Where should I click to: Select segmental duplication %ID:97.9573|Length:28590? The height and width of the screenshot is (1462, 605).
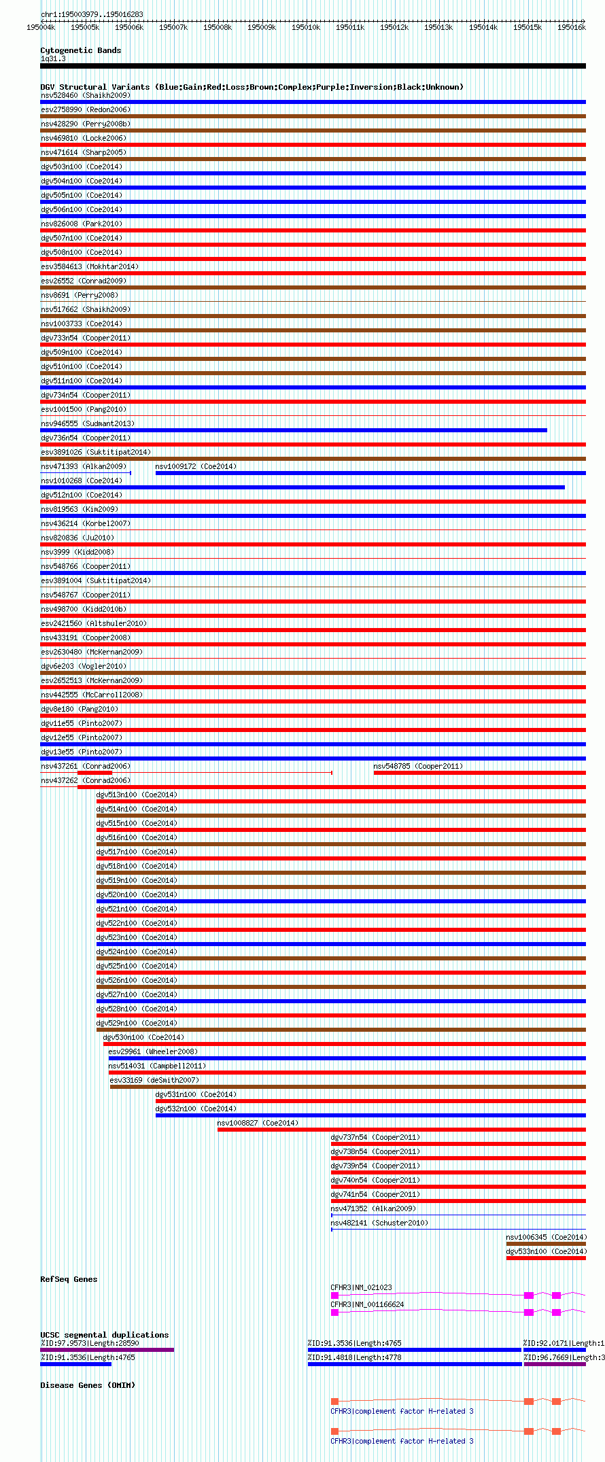89,1343
